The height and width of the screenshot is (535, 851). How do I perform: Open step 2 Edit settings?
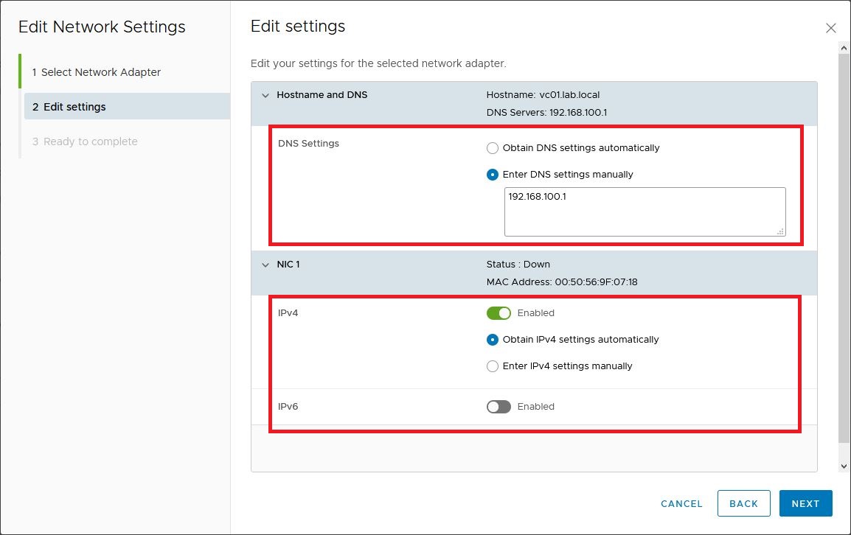74,107
